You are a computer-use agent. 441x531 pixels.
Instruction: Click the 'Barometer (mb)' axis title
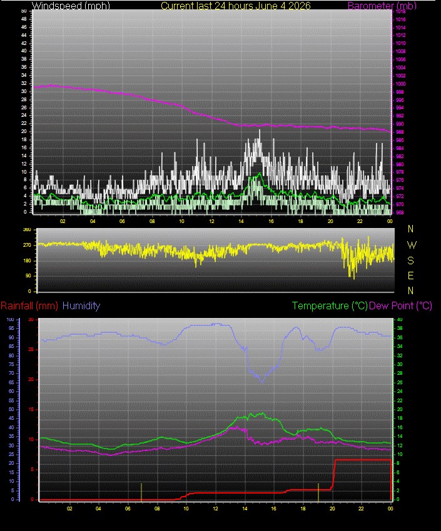coord(382,6)
